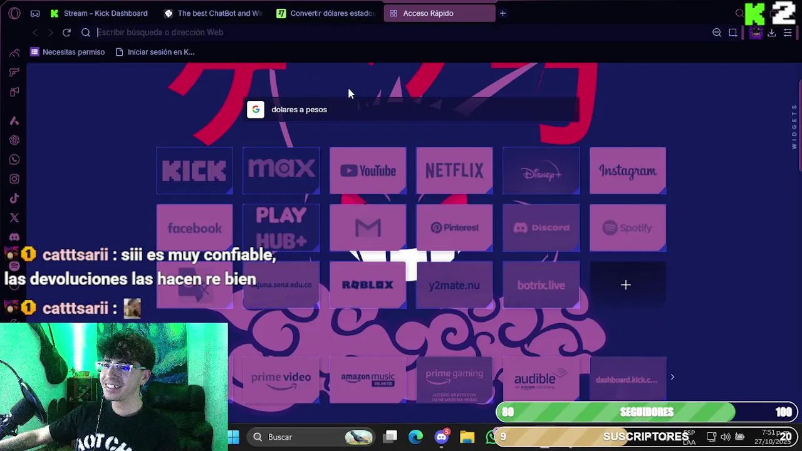Open TikTok in the sidebar
The width and height of the screenshot is (802, 451).
click(x=14, y=199)
